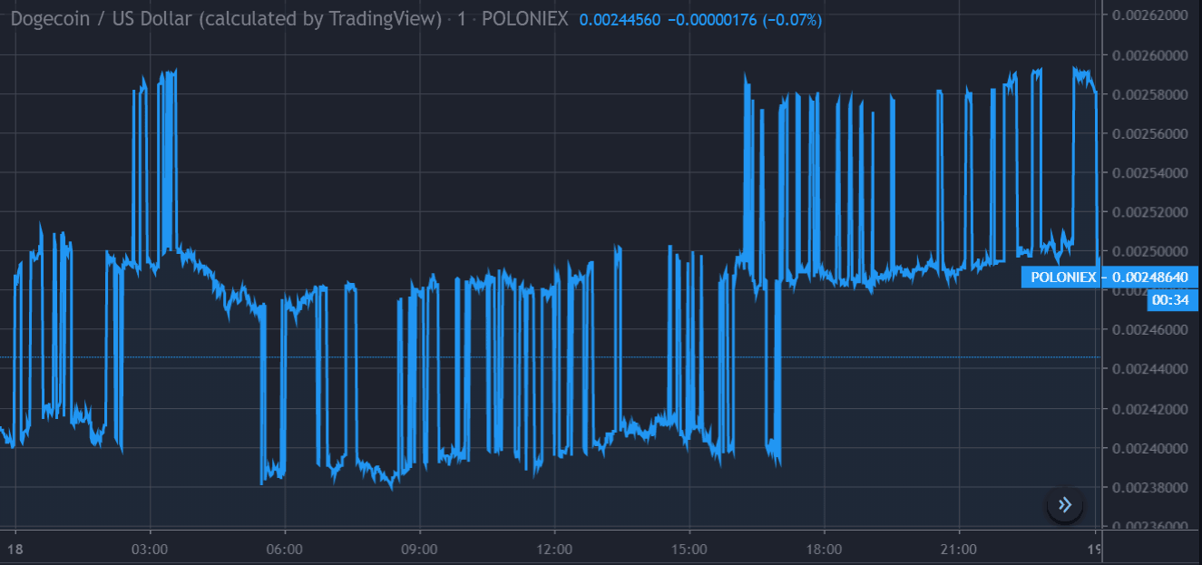Click the 0.00246000 price axis label
The image size is (1202, 565).
tap(1149, 330)
